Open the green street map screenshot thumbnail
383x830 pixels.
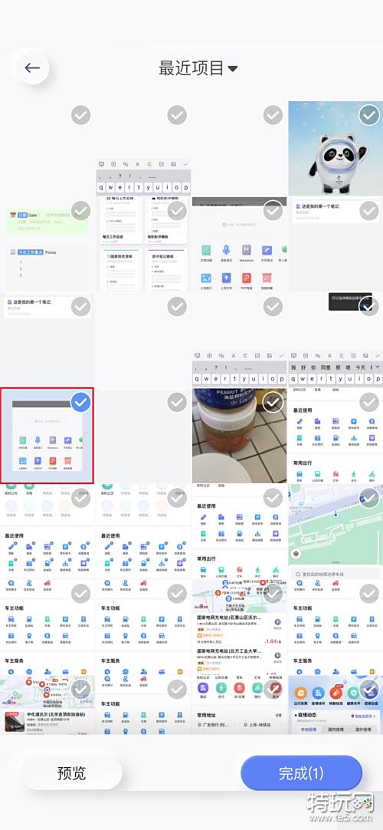[336, 532]
